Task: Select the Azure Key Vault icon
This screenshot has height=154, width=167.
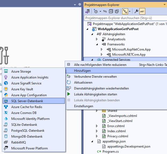Action: click(x=6, y=89)
